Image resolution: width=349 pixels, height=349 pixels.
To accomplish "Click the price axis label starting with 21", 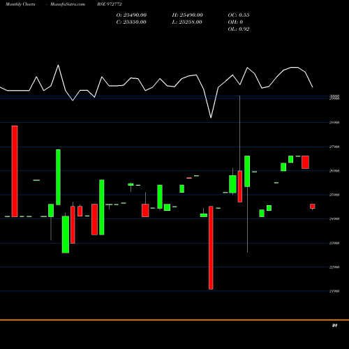I will click(x=334, y=291).
